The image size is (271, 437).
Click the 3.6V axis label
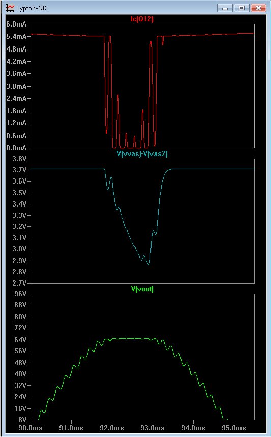click(19, 182)
